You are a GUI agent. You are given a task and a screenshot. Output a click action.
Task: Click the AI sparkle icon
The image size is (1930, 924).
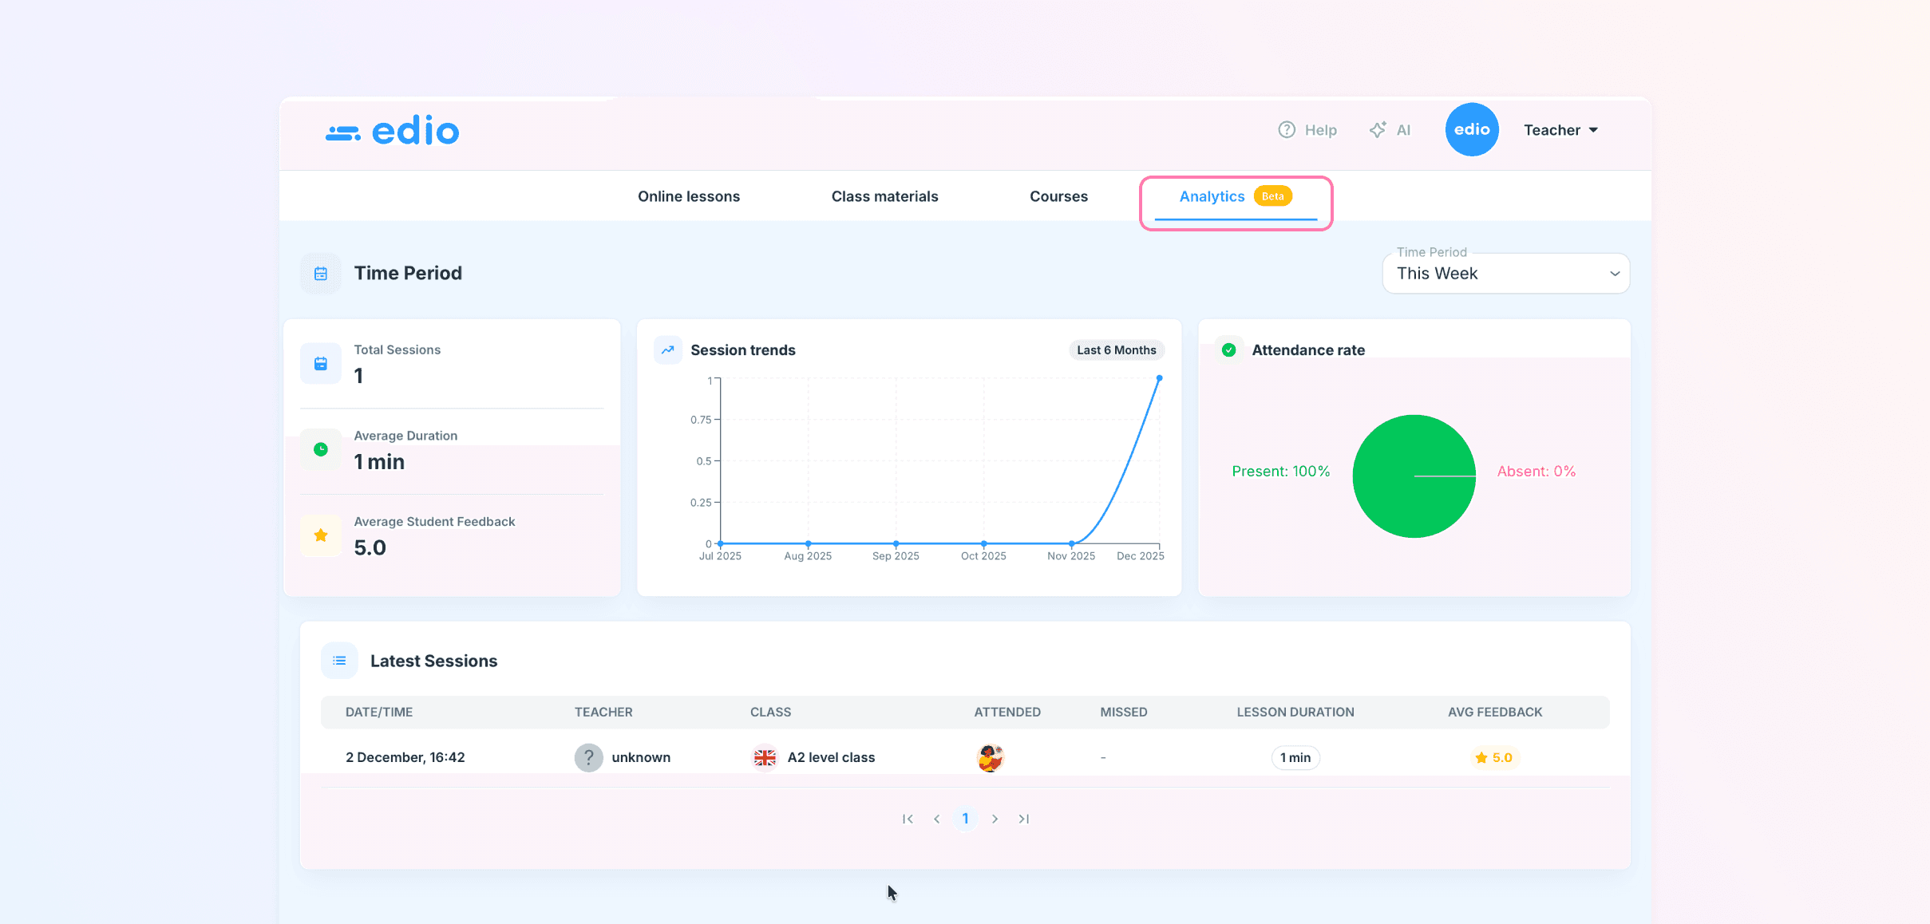pos(1378,130)
